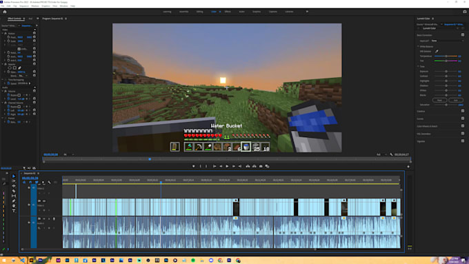Viewport: 469px width, 264px height.
Task: Open the Input LUT dropdown
Action: 448,41
